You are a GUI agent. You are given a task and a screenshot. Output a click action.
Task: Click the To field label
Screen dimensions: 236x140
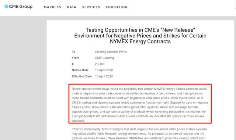tap(73, 52)
